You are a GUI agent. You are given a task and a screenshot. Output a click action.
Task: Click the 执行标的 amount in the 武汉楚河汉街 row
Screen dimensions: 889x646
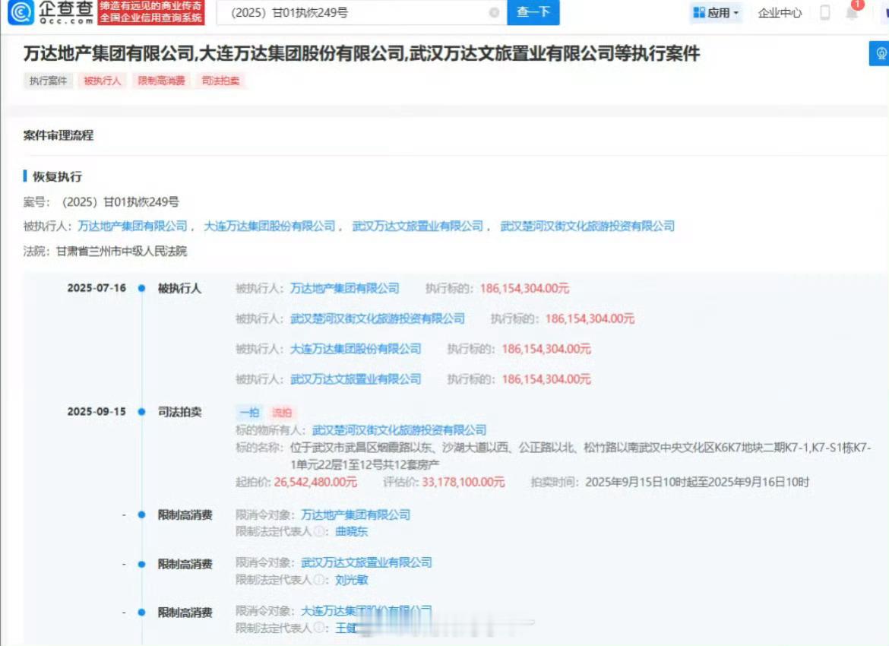[590, 318]
